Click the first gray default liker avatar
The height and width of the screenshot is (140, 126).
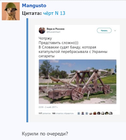click(x=79, y=113)
